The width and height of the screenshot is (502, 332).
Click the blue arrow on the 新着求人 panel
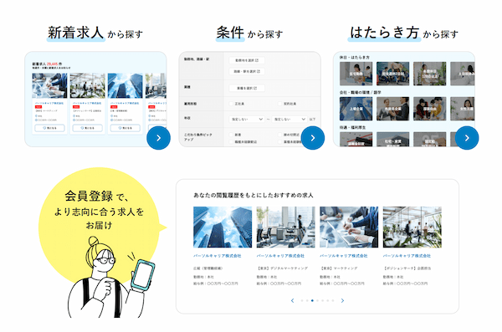pyautogui.click(x=158, y=138)
